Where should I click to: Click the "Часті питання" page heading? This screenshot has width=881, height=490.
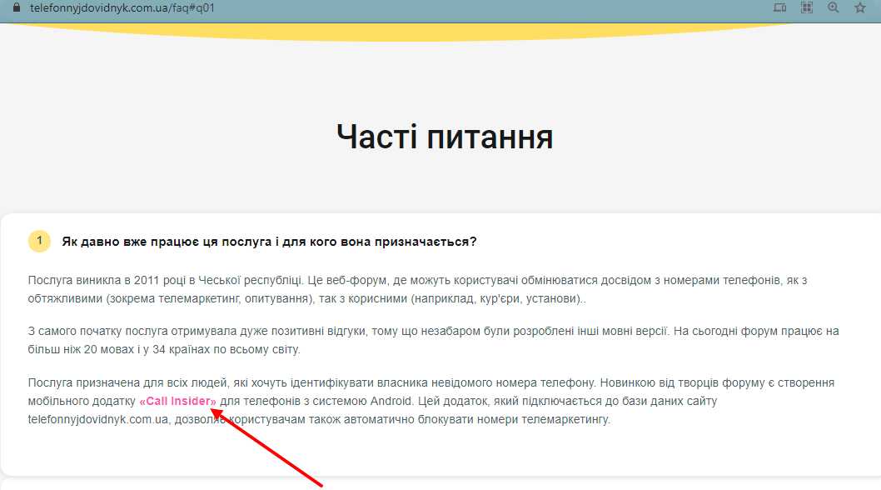point(445,136)
